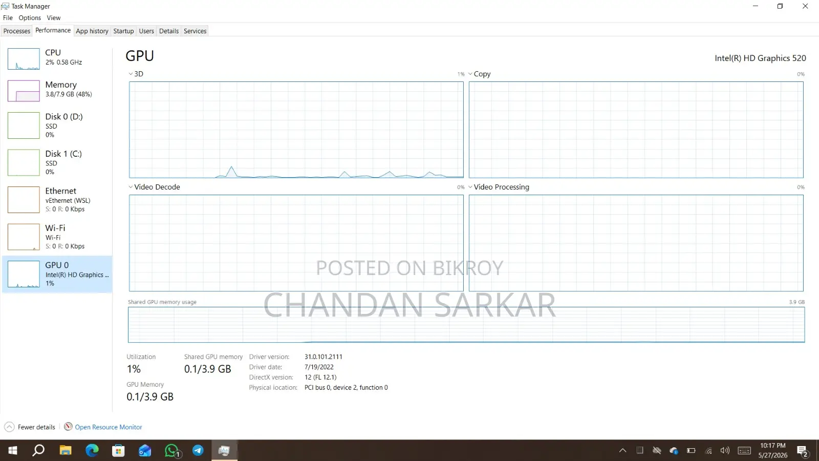This screenshot has height=461, width=819.
Task: Show Disk 1 (C:) performance
Action: tap(57, 162)
